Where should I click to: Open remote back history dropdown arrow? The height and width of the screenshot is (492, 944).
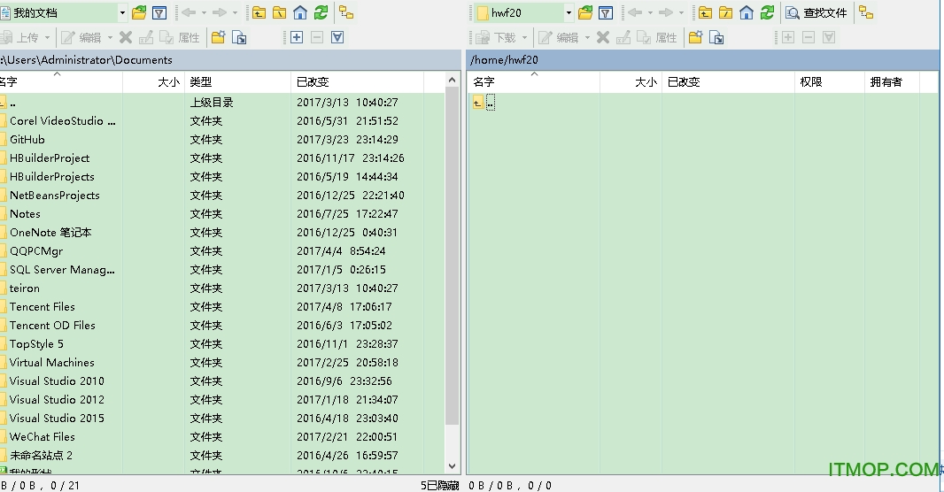650,12
